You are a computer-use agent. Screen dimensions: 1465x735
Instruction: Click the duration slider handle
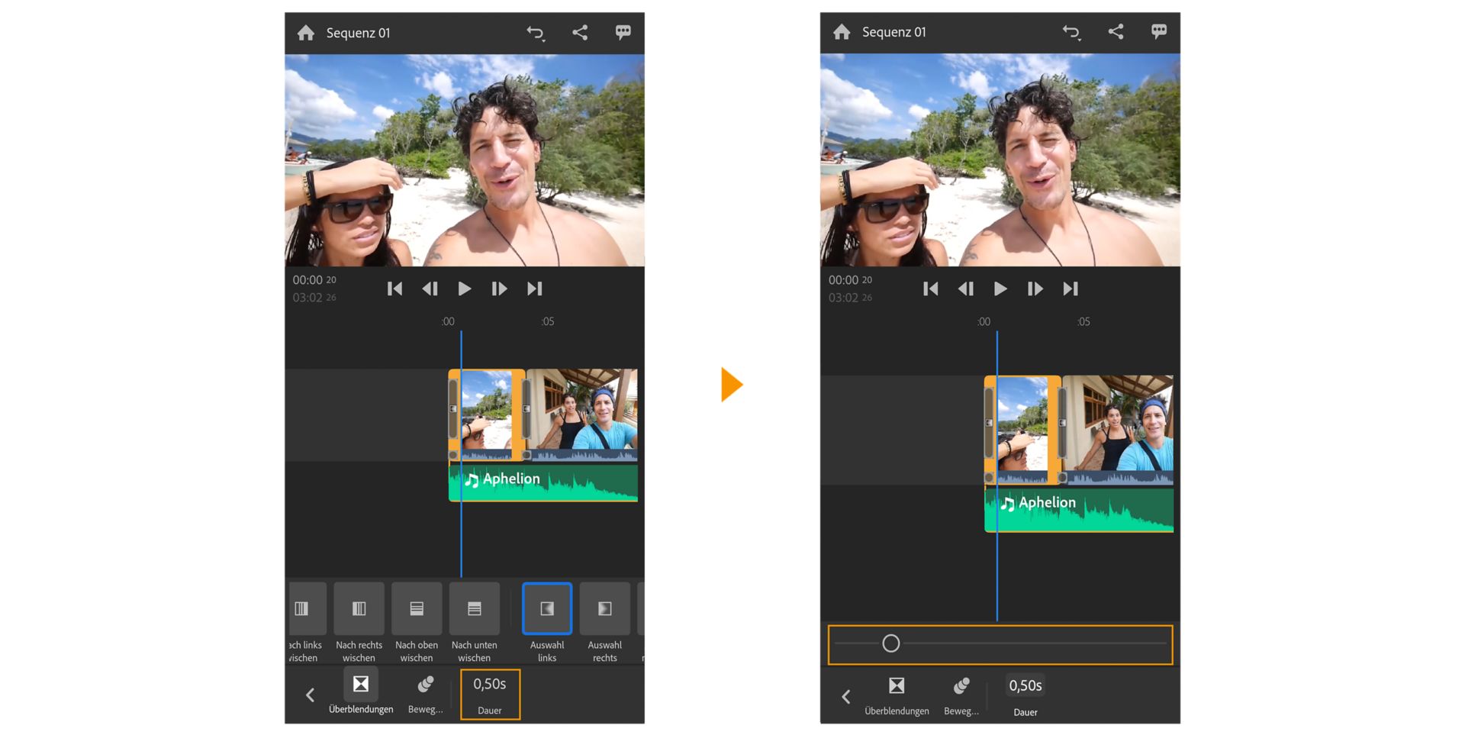pos(891,643)
